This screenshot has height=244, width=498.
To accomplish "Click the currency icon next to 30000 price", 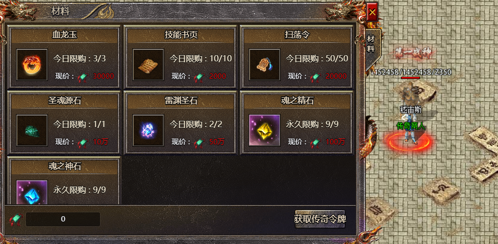I will tap(83, 77).
